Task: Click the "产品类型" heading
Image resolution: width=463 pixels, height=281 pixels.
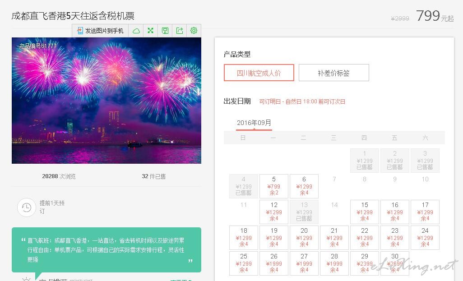Action: tap(237, 54)
